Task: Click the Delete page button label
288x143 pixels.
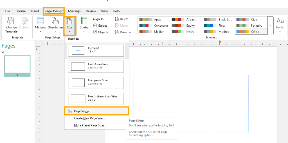Action: click(x=124, y=19)
